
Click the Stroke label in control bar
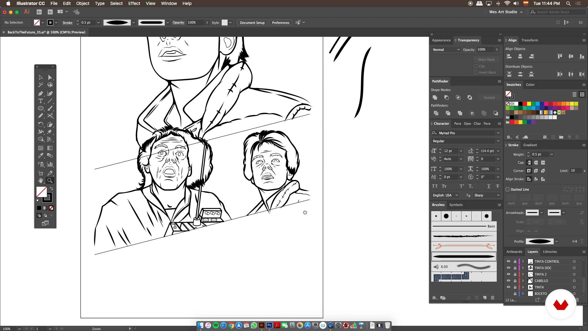click(68, 23)
